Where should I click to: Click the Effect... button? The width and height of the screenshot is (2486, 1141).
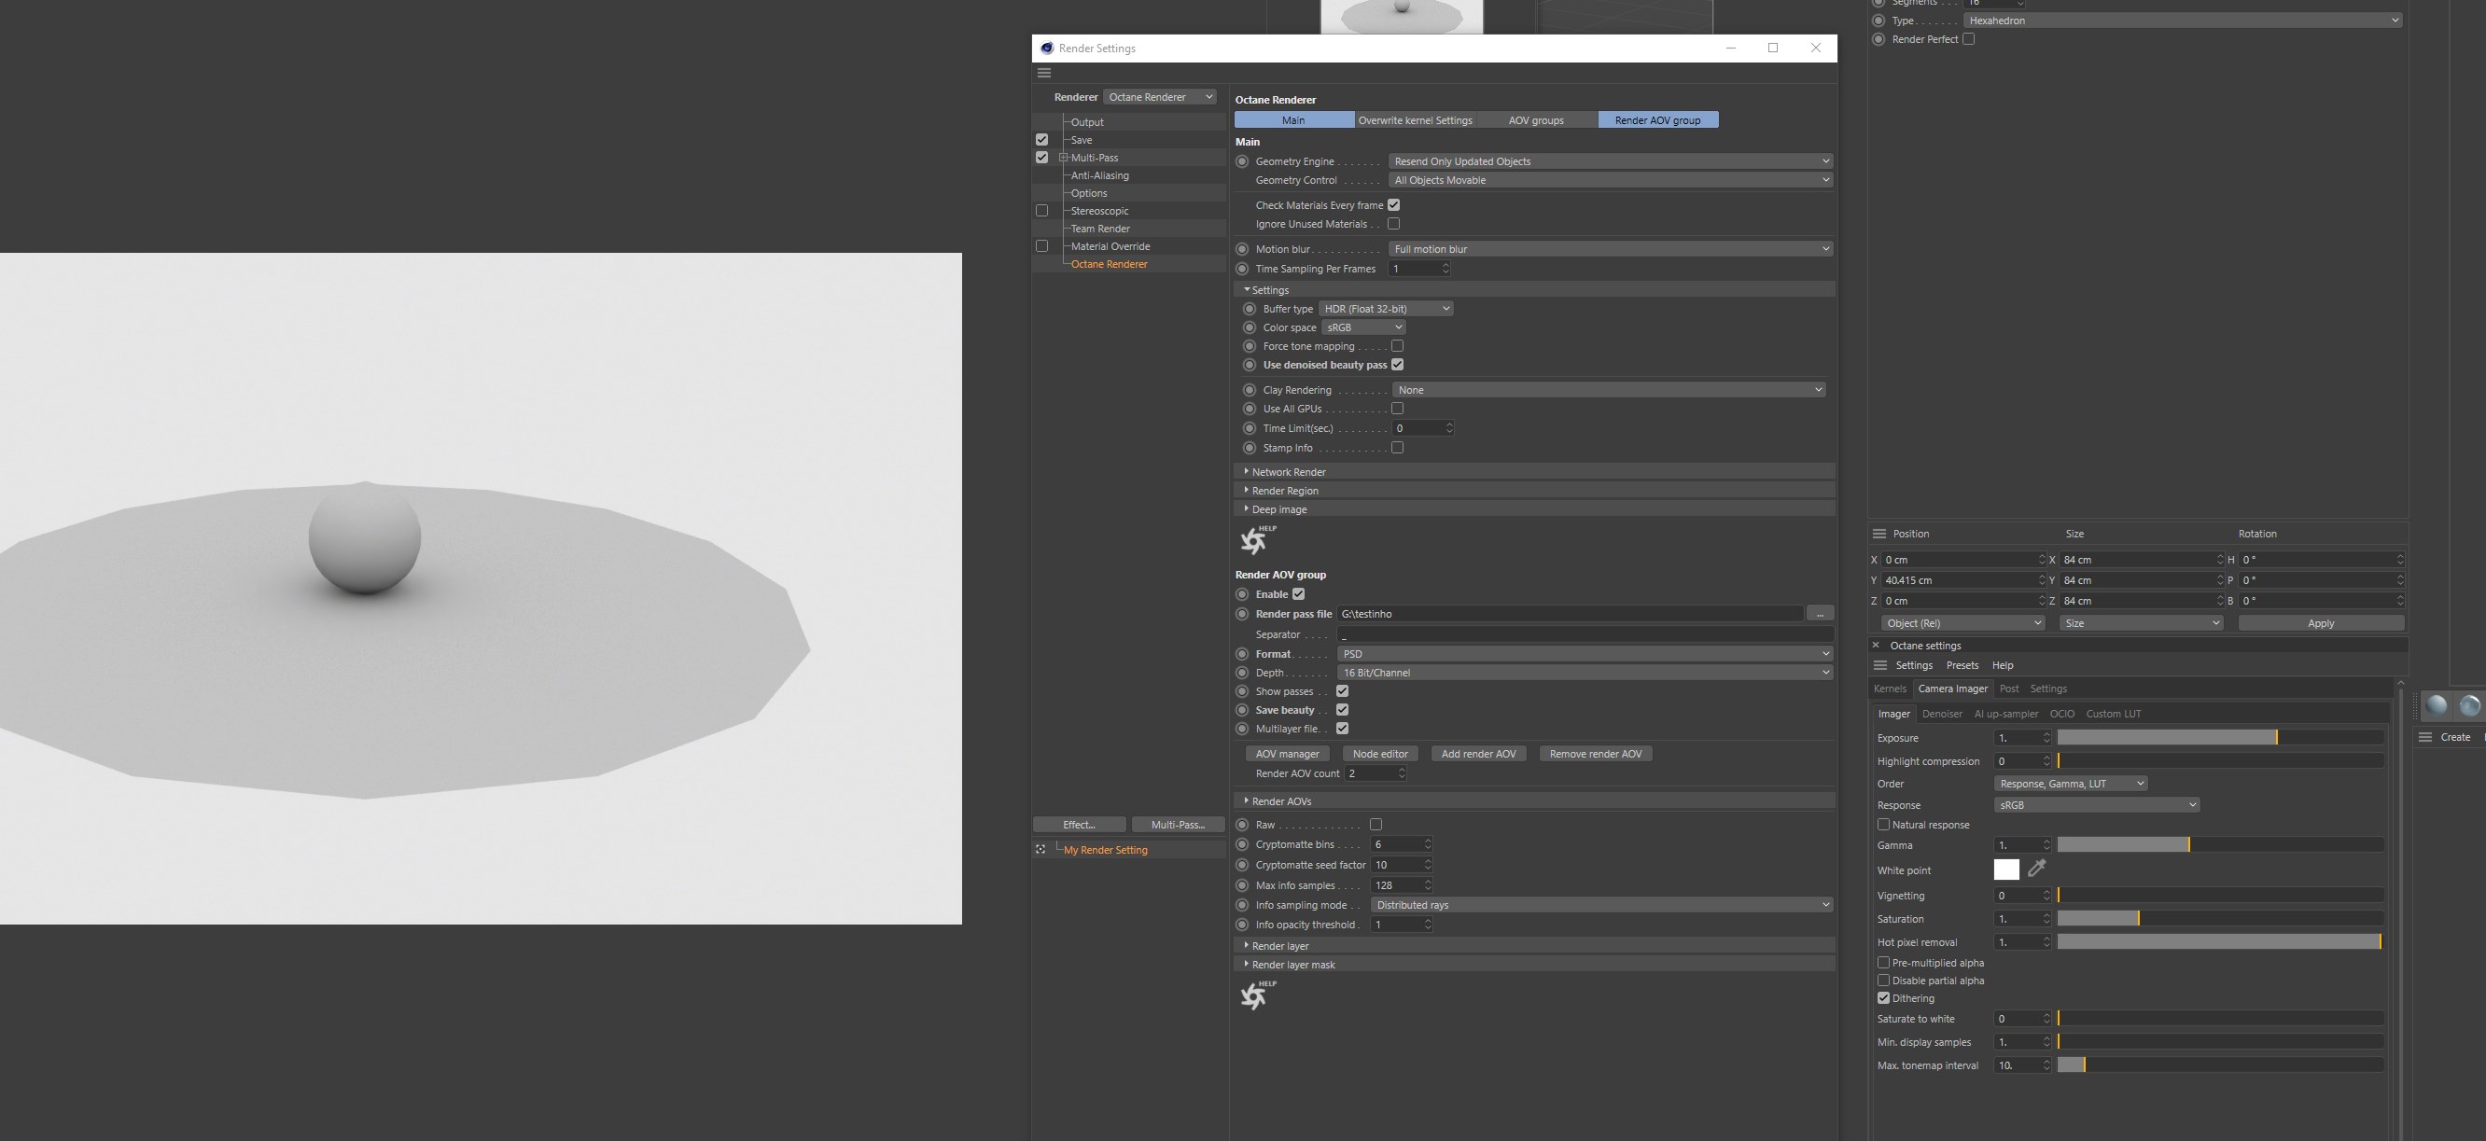click(x=1079, y=825)
